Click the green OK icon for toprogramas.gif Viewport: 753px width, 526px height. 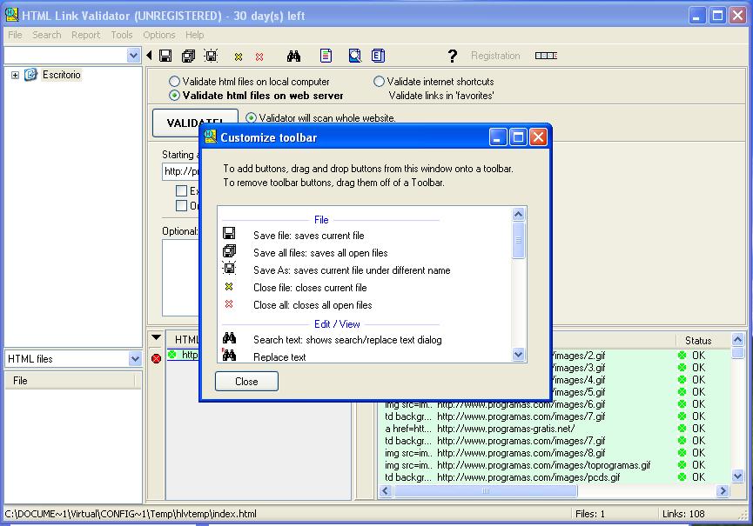click(x=682, y=464)
